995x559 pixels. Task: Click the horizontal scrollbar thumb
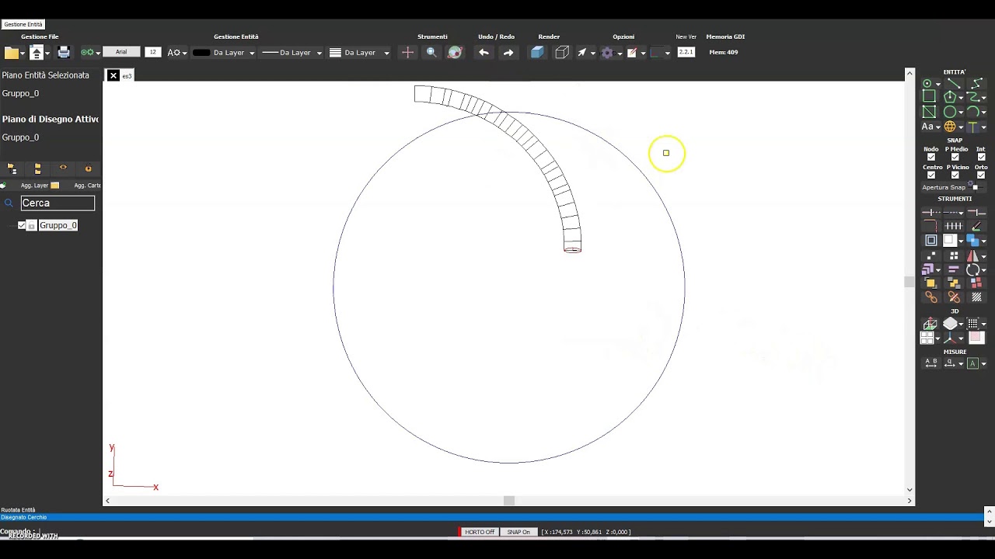coord(508,501)
